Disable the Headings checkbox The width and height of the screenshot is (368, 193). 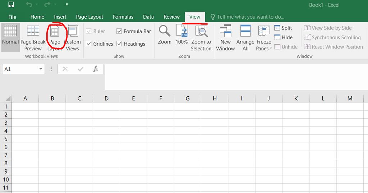(x=119, y=44)
